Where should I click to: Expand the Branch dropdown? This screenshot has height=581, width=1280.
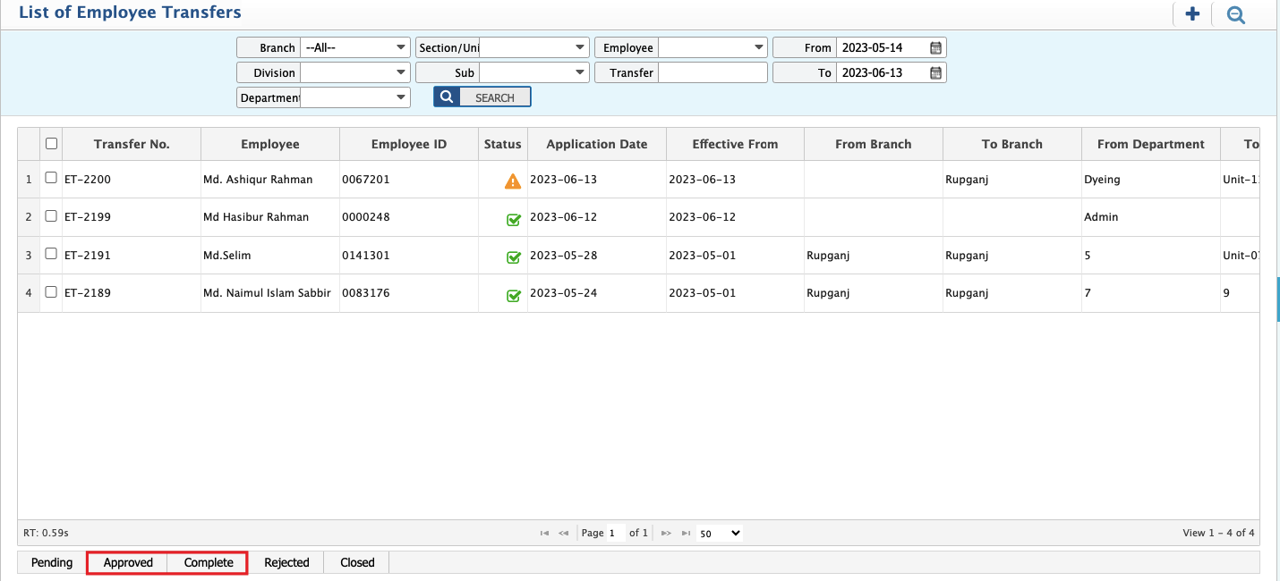pyautogui.click(x=400, y=47)
